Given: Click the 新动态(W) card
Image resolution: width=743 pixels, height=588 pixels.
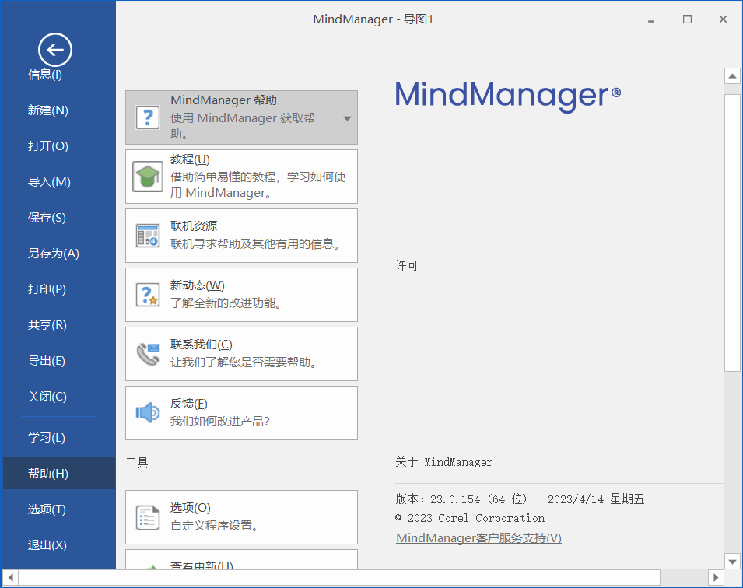Looking at the screenshot, I should [241, 295].
